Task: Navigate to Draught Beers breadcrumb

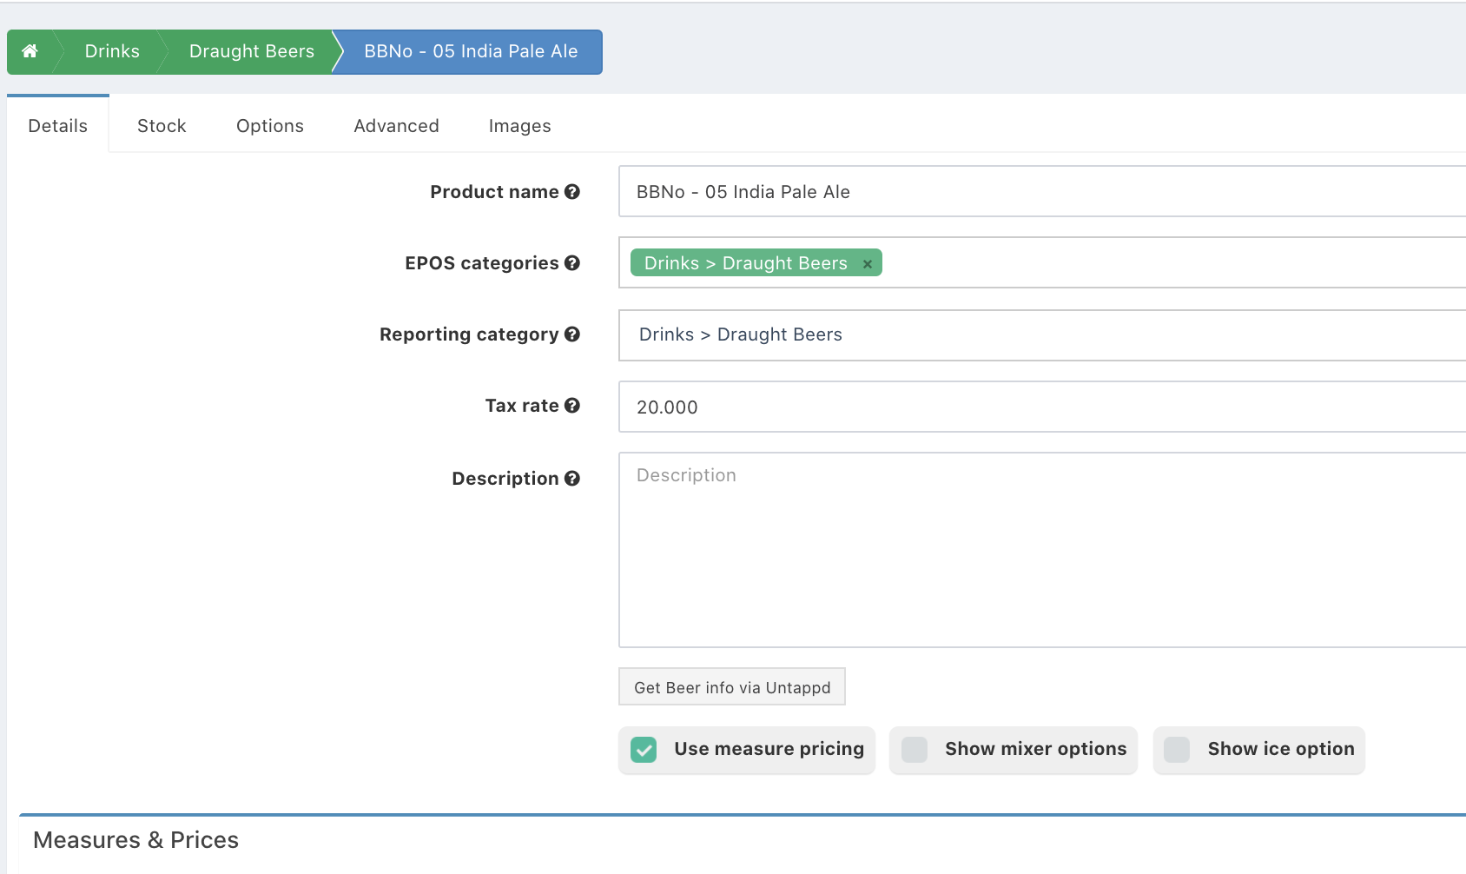Action: (251, 51)
